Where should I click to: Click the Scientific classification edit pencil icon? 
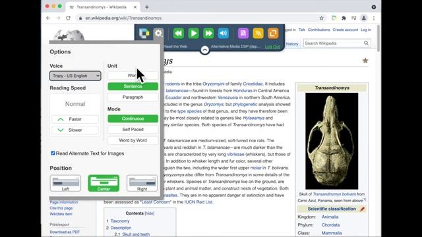(x=362, y=209)
